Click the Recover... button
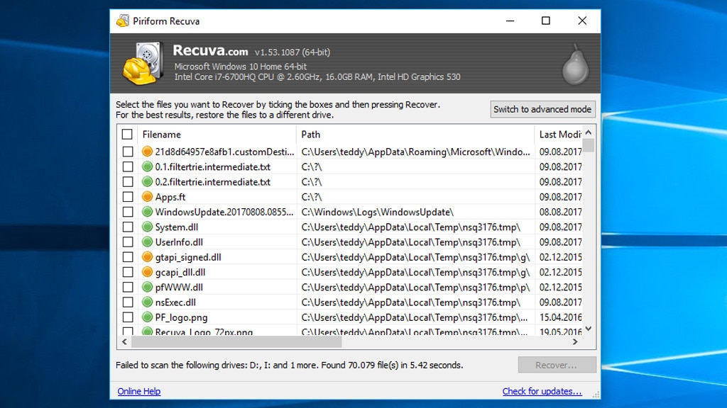The image size is (727, 408). (x=557, y=365)
